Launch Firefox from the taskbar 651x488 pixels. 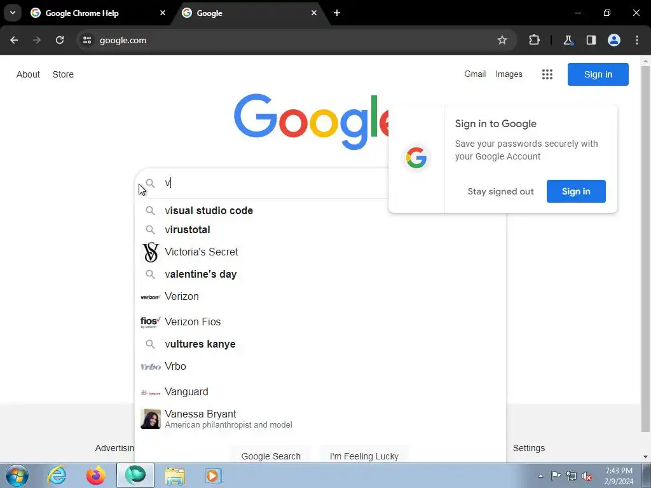pos(96,475)
